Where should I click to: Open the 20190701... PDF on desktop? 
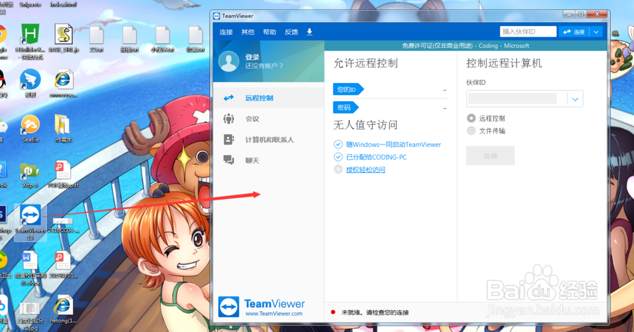[63, 264]
